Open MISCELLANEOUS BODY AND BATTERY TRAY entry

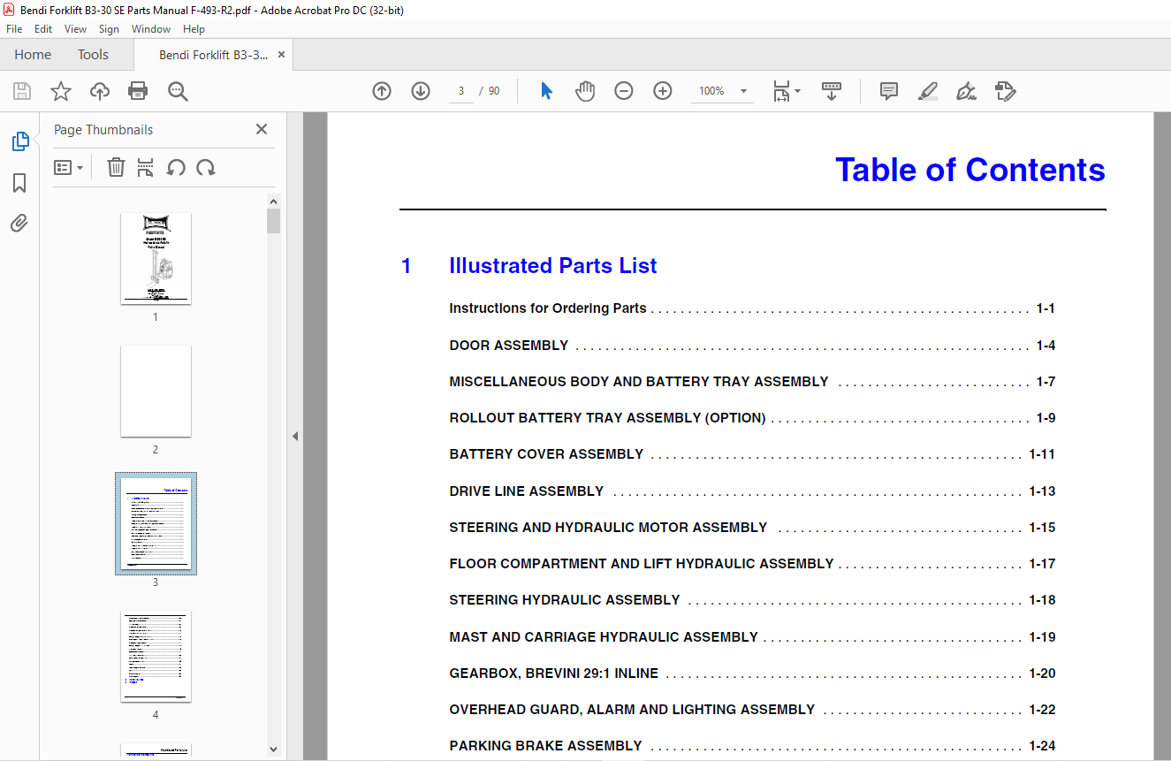(x=752, y=382)
